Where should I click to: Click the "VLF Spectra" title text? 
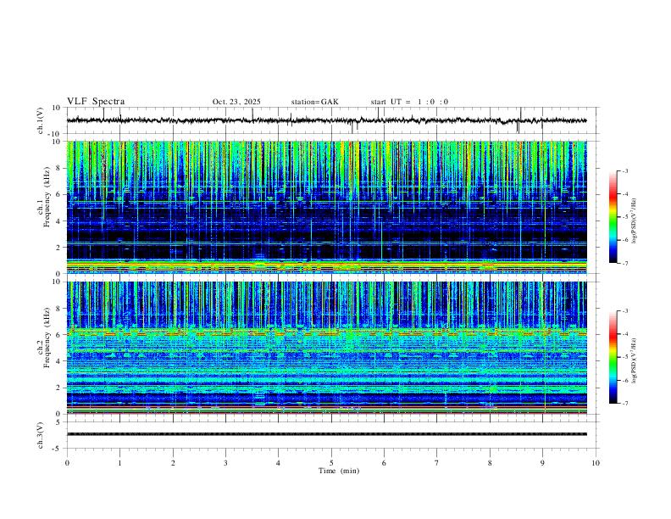tap(96, 102)
